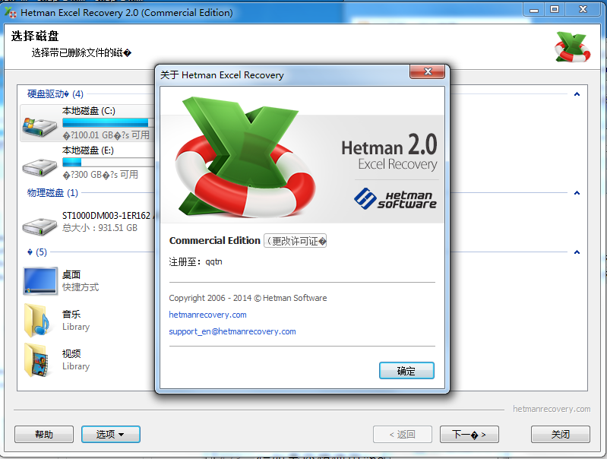Open the hetmanrecovery.com link in the dialog
The width and height of the screenshot is (607, 459).
(x=207, y=315)
